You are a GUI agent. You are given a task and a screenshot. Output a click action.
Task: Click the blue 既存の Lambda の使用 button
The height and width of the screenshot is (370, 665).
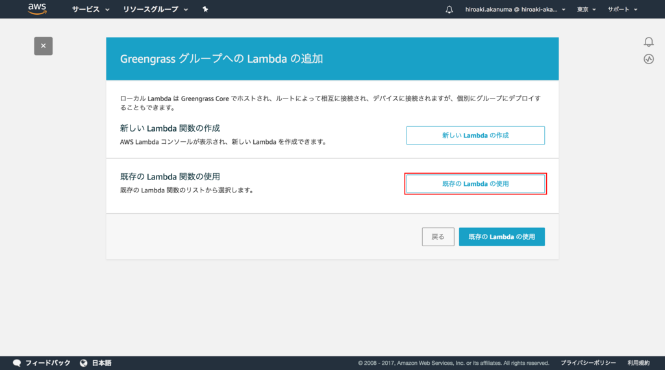pyautogui.click(x=502, y=237)
